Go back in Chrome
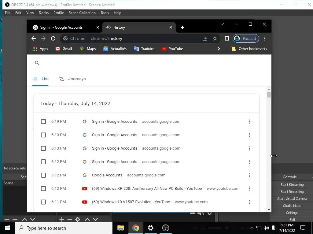Viewport: 313px width, 234px height. (34, 38)
